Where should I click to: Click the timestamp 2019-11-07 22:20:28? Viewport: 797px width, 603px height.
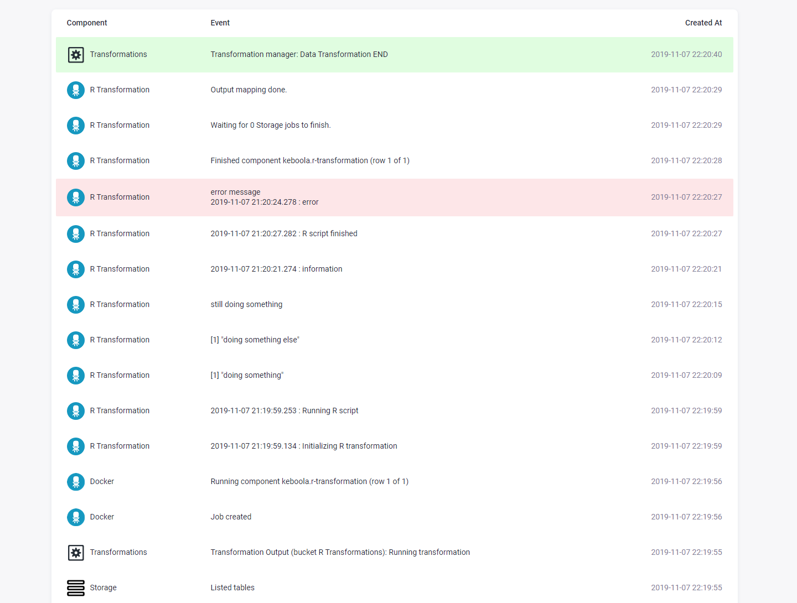tap(686, 160)
